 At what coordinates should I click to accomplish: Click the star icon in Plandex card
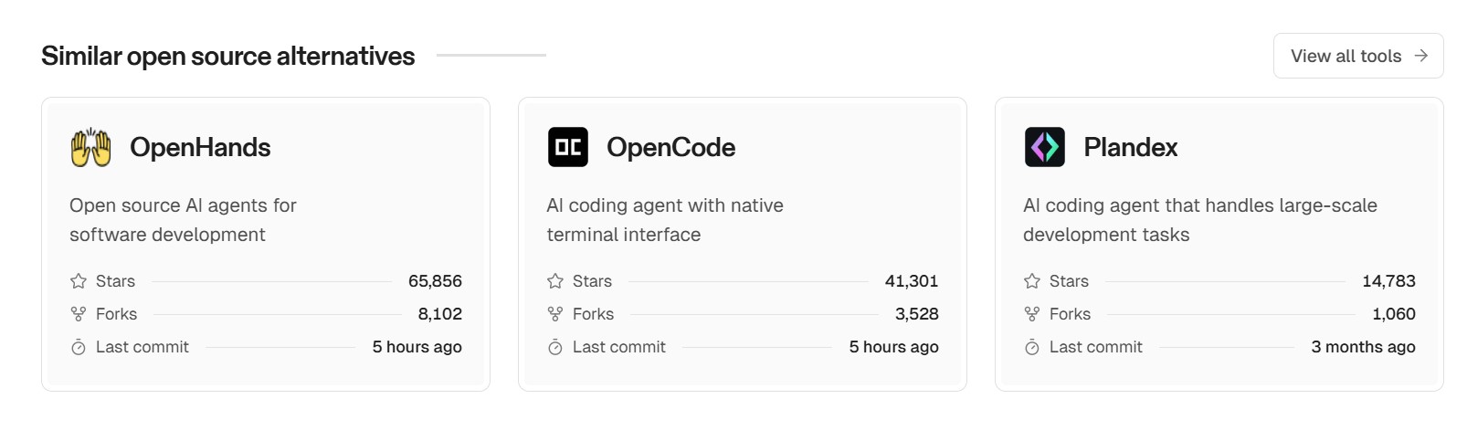(1032, 281)
